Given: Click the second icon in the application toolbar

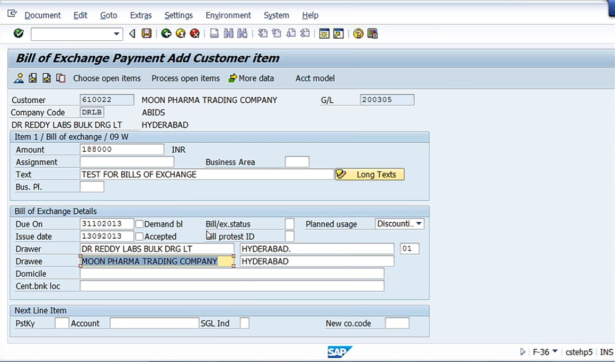Looking at the screenshot, I should tap(32, 78).
